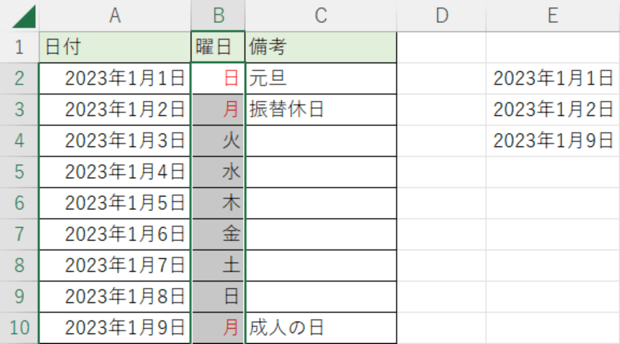Select cell containing 元旦
Screen dimensions: 620x344
pyautogui.click(x=321, y=78)
